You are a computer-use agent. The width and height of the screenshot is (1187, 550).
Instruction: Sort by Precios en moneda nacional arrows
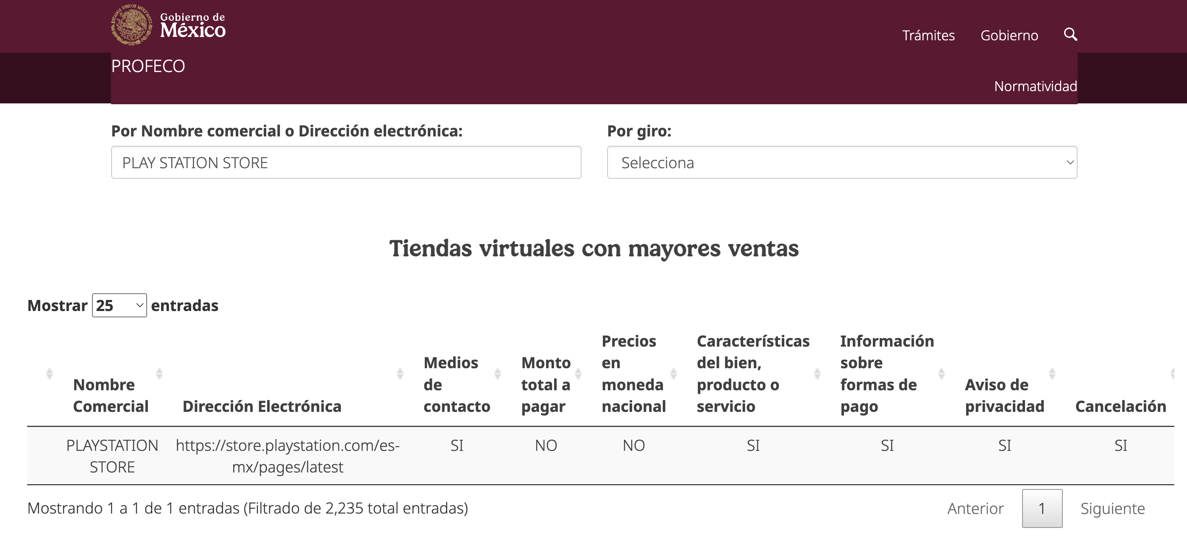(x=674, y=374)
